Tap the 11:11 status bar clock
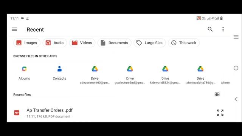The width and height of the screenshot is (242, 136). click(14, 19)
